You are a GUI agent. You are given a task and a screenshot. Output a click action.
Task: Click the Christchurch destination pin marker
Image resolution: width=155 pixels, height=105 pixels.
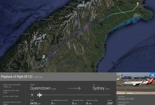click(x=138, y=4)
